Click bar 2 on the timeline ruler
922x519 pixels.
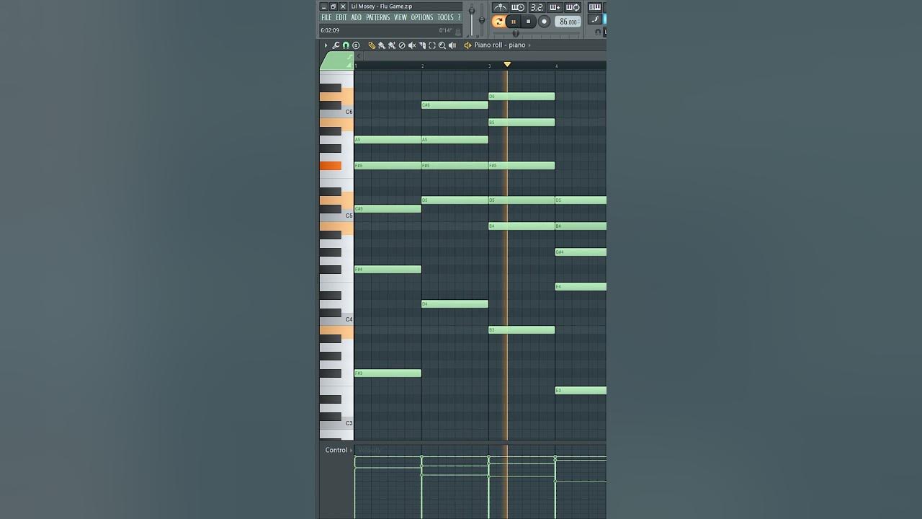(x=423, y=66)
